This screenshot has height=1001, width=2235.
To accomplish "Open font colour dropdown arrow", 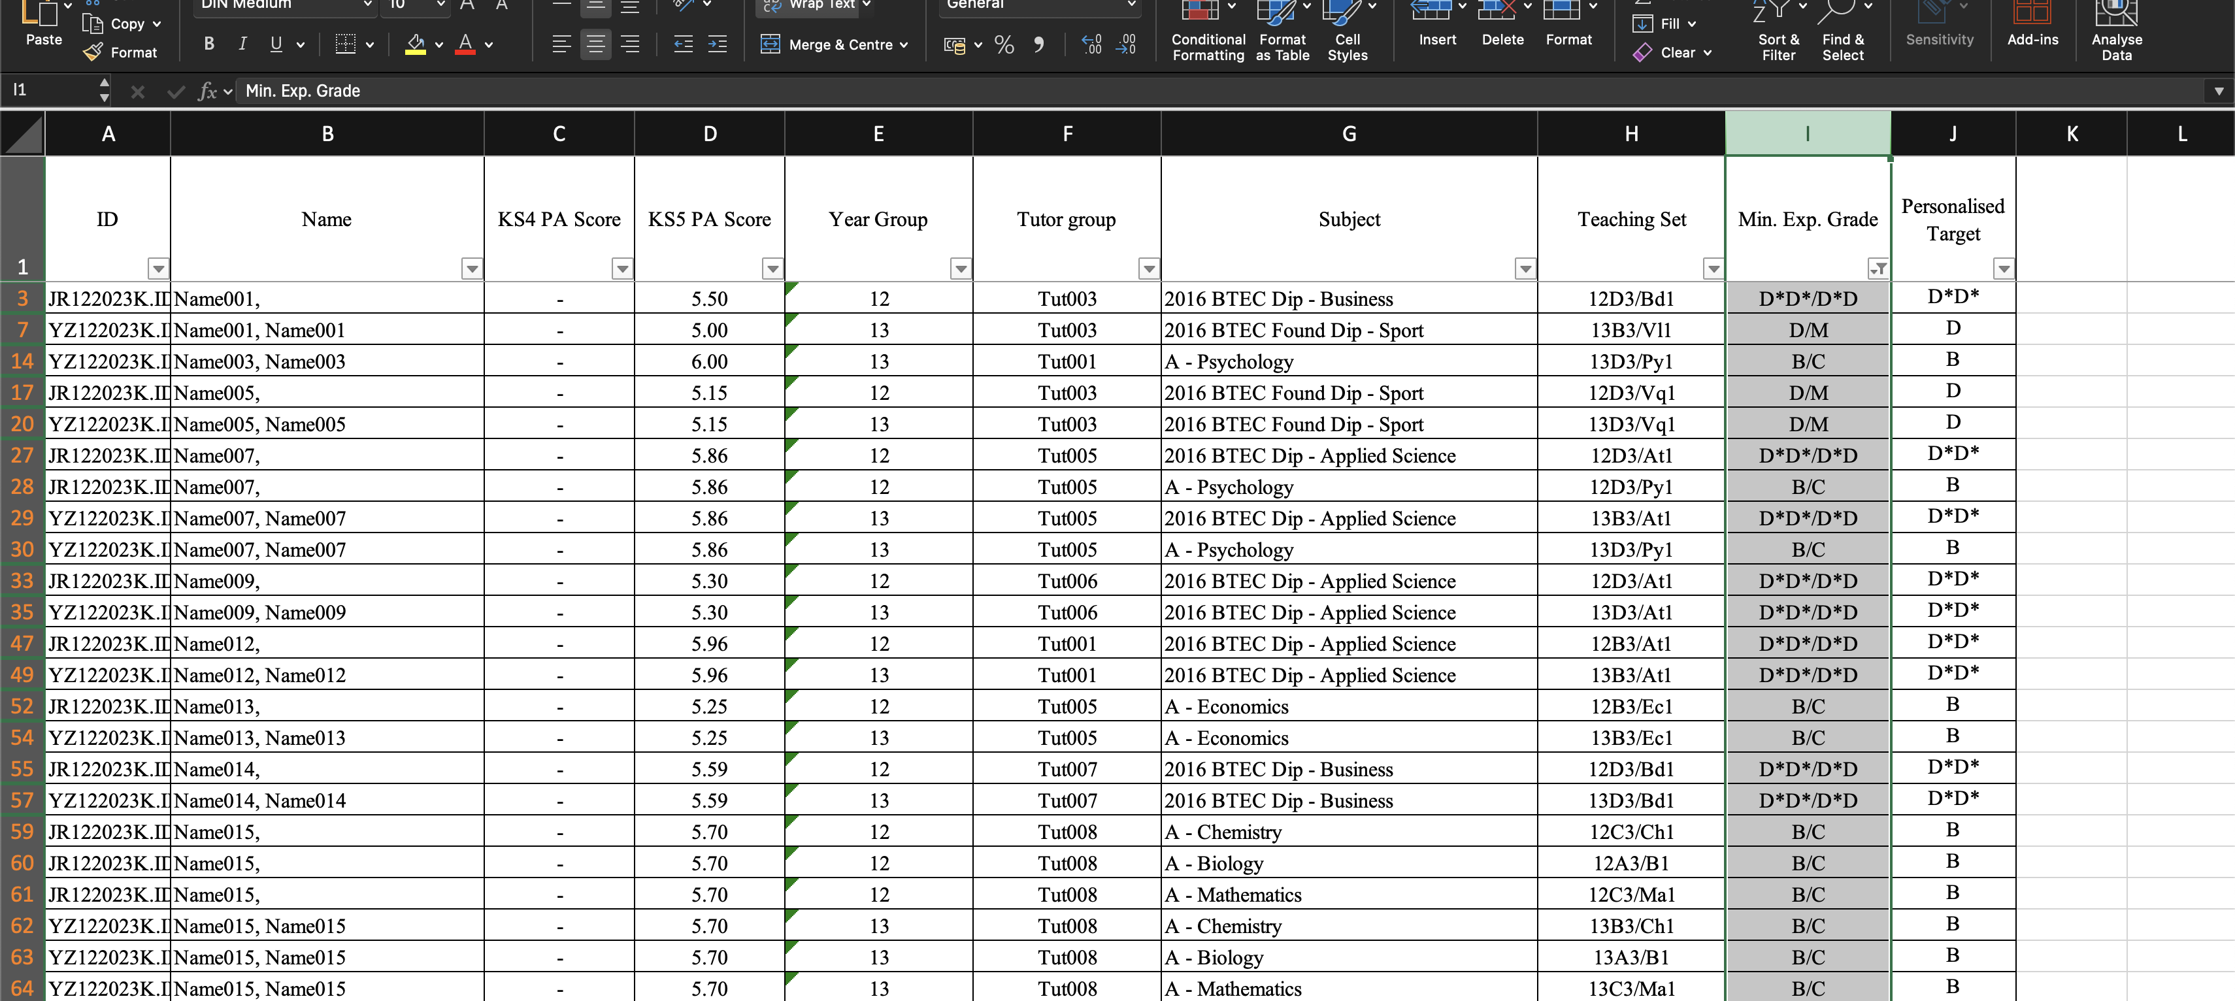I will (x=488, y=44).
